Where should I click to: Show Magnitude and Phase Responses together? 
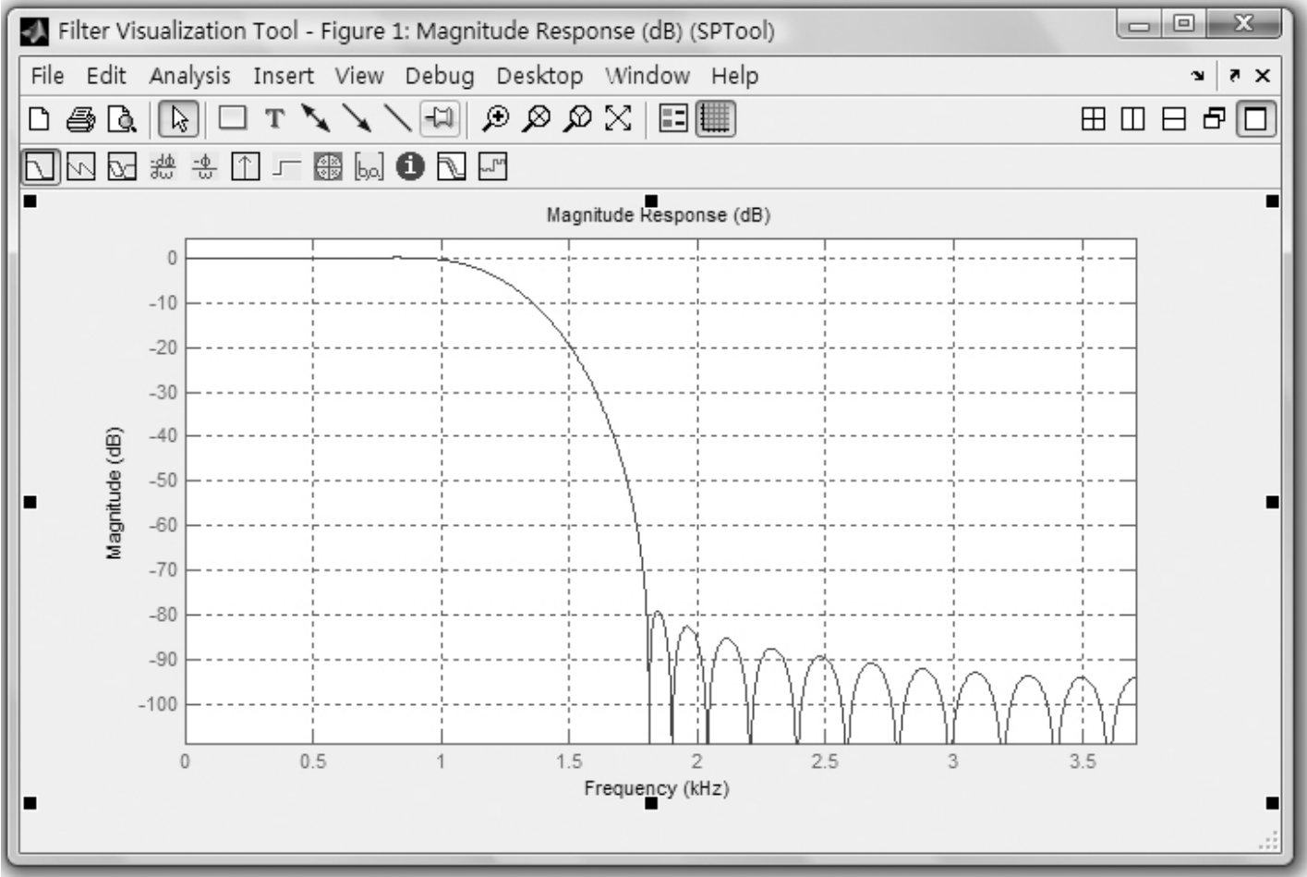pos(122,167)
